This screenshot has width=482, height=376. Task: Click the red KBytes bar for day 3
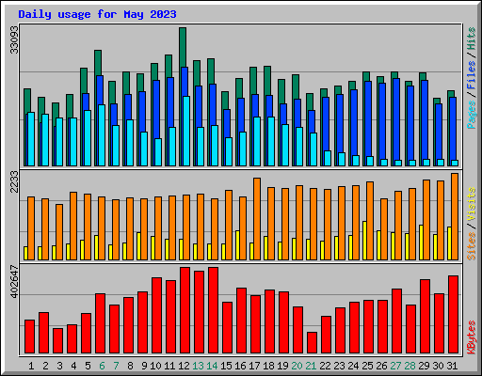pos(57,341)
